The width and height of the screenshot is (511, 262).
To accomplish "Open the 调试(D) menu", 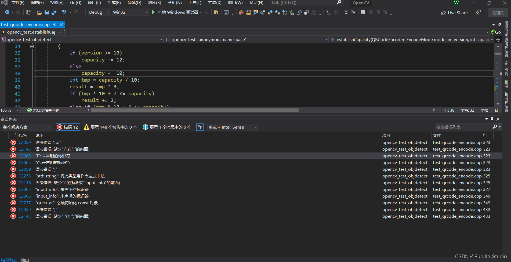I will [x=134, y=3].
